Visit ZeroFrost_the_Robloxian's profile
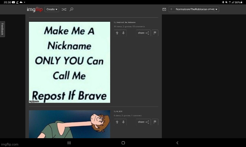The width and height of the screenshot is (246, 147). tap(126, 22)
